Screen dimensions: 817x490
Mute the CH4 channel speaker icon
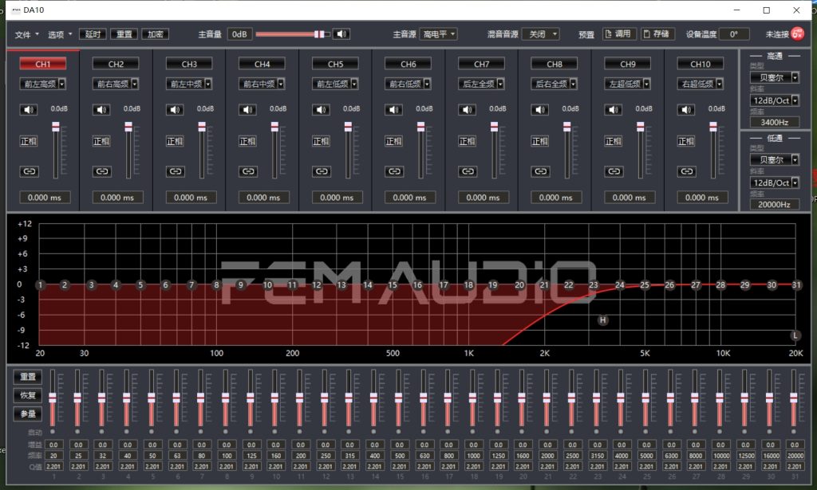coord(247,110)
